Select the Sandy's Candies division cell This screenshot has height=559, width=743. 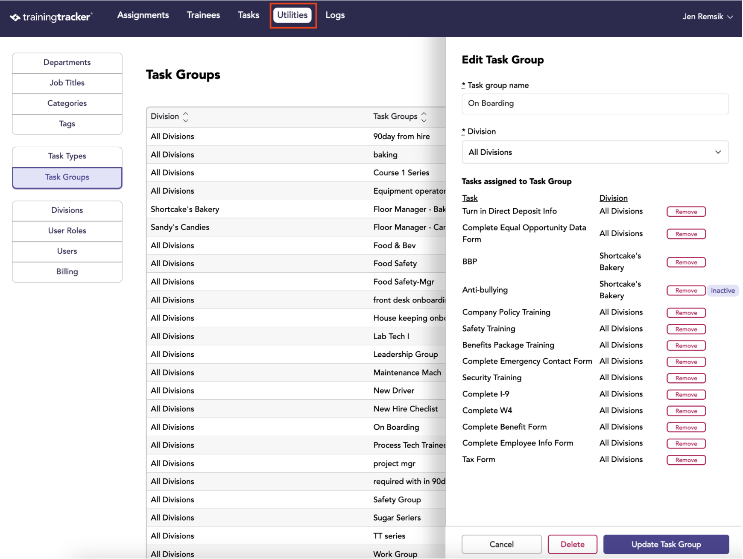[180, 227]
